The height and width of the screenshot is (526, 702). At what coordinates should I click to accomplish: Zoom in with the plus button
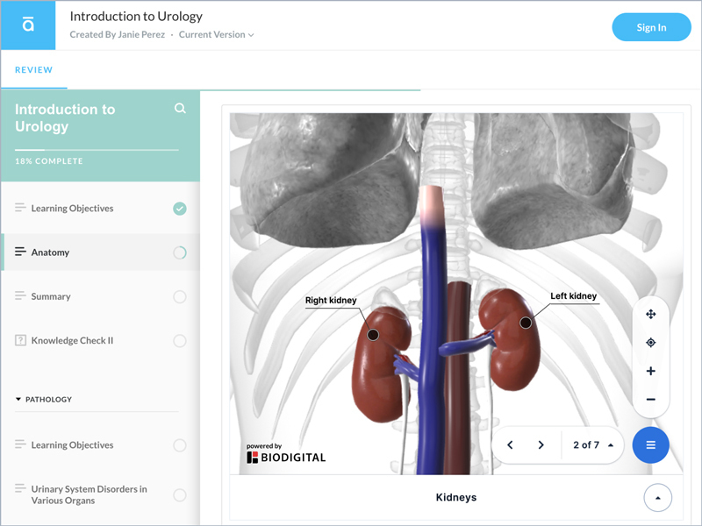pos(650,371)
